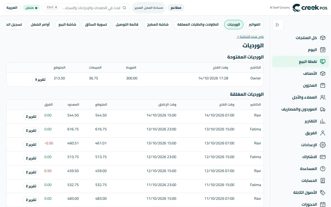Click the bookings calendar icon

tap(322, 204)
